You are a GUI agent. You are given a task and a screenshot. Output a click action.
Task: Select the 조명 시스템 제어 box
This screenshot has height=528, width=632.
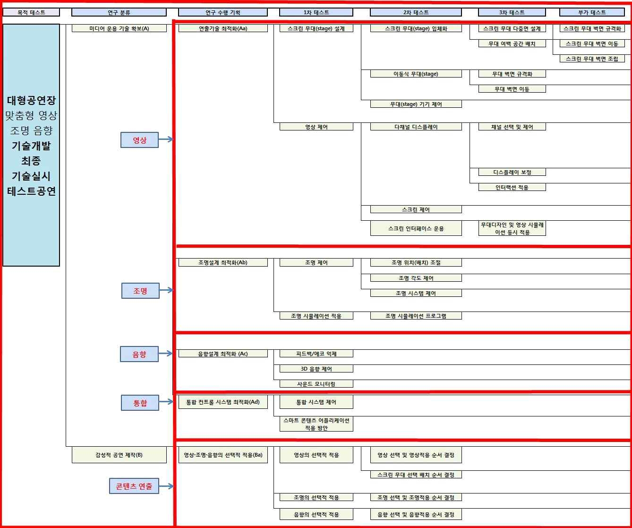pyautogui.click(x=416, y=293)
